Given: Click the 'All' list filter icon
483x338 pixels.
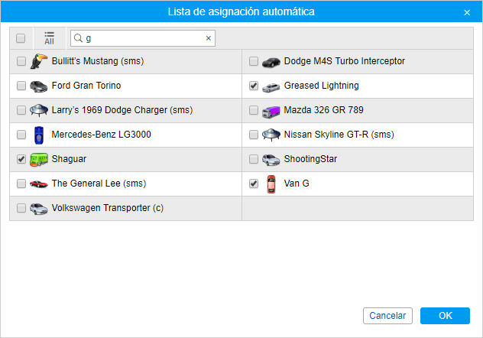Looking at the screenshot, I should (x=49, y=38).
